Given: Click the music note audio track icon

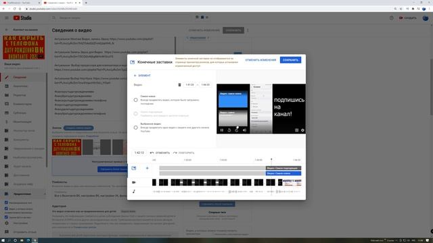Looking at the screenshot, I should [134, 191].
